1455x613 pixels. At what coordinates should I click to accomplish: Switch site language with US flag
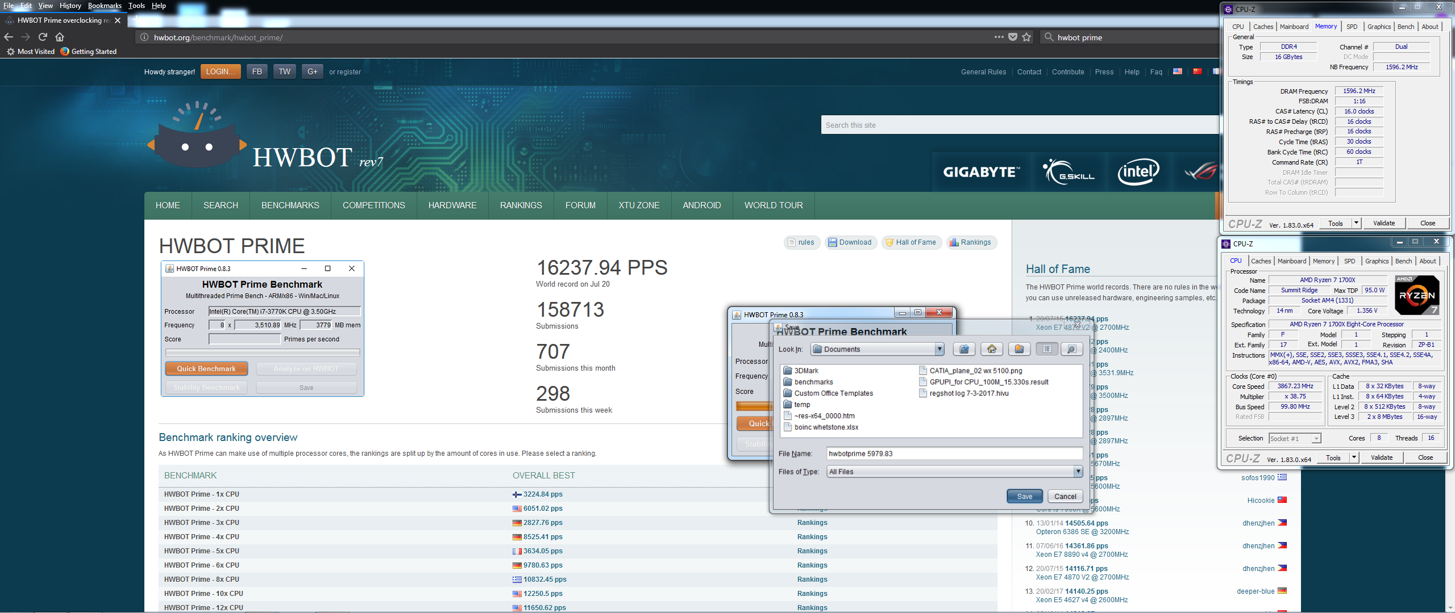[1178, 72]
